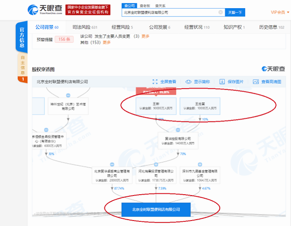Collapse 北京复华卓越商业管理 minus icon
The width and height of the screenshot is (291, 226).
[x=112, y=165]
